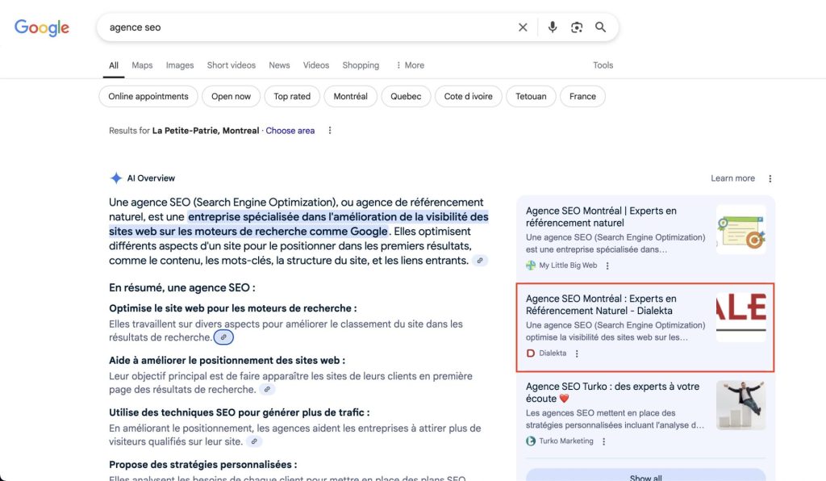Toggle the Online appointments filter

148,96
